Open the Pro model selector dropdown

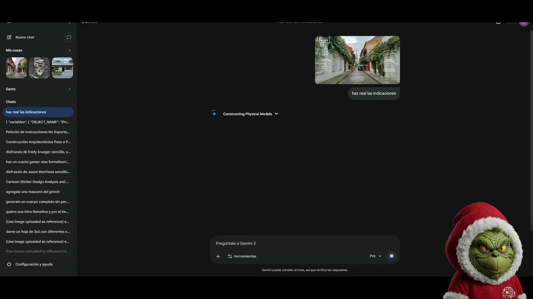pos(376,256)
